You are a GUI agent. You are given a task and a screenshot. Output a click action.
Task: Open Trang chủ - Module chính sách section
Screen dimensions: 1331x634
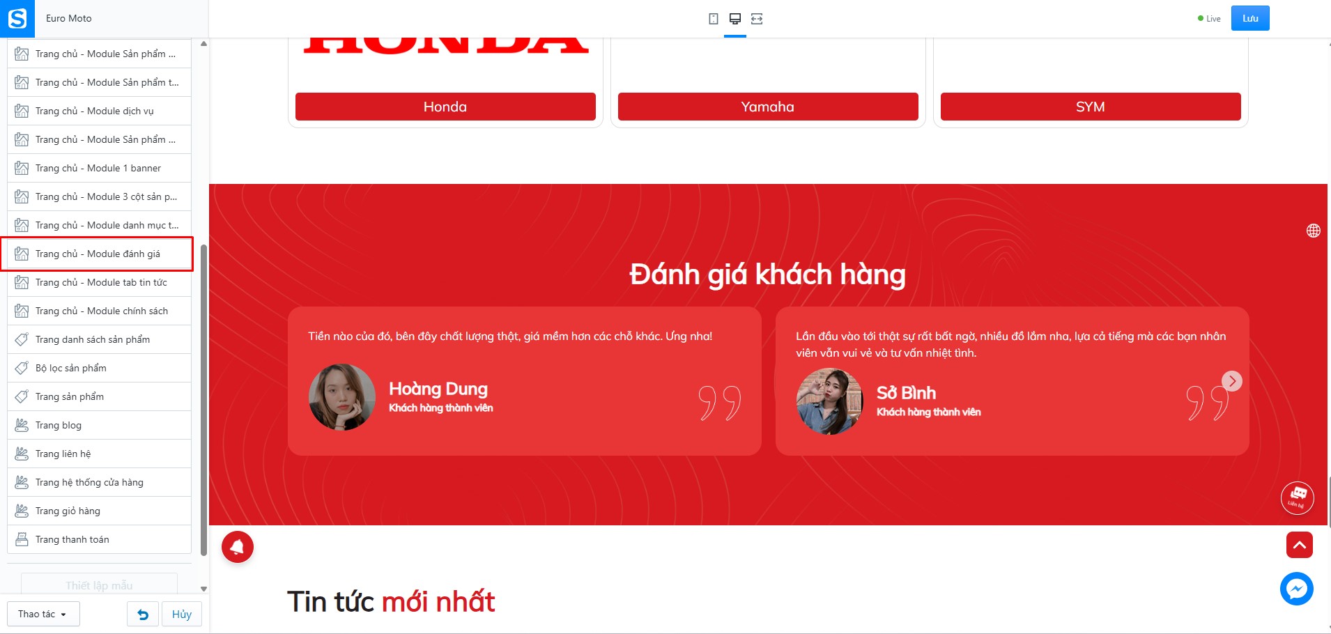click(99, 311)
